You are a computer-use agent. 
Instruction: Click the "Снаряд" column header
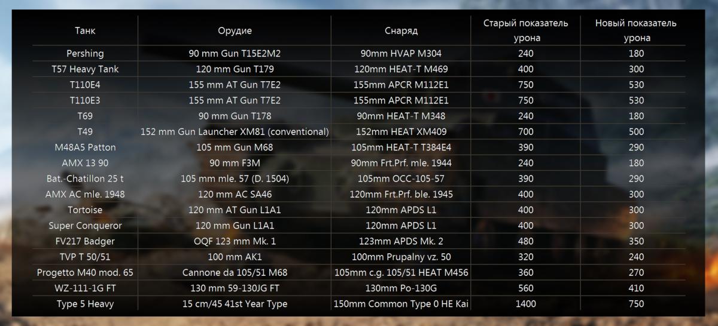[401, 30]
